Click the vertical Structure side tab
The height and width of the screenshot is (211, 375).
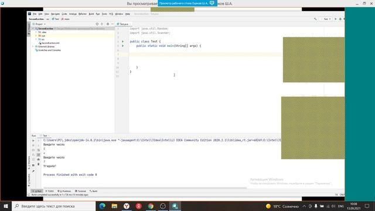point(29,163)
